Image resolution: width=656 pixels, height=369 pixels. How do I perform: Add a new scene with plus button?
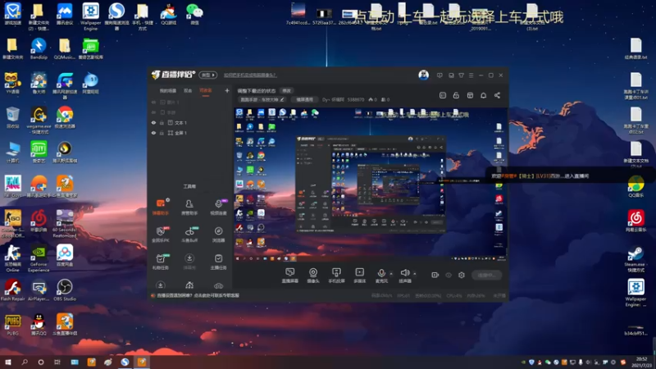tap(227, 90)
